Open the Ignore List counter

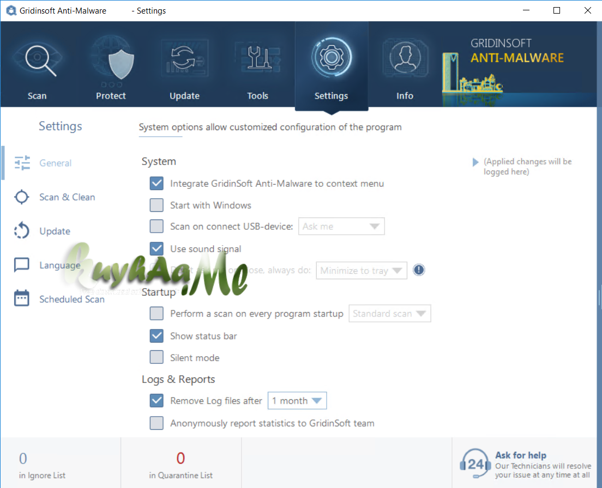23,459
